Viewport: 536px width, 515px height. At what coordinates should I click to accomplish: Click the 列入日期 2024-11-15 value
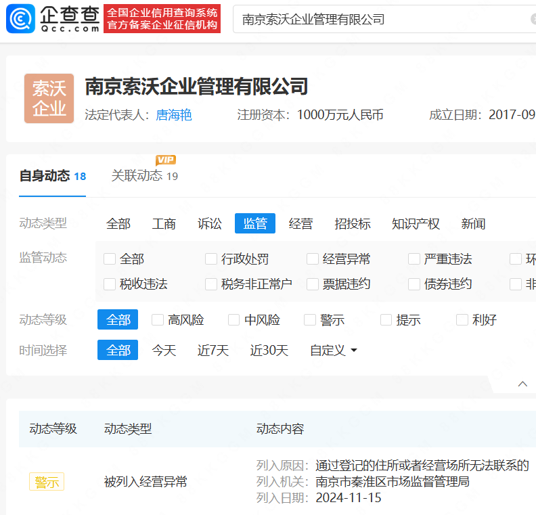[x=349, y=498]
